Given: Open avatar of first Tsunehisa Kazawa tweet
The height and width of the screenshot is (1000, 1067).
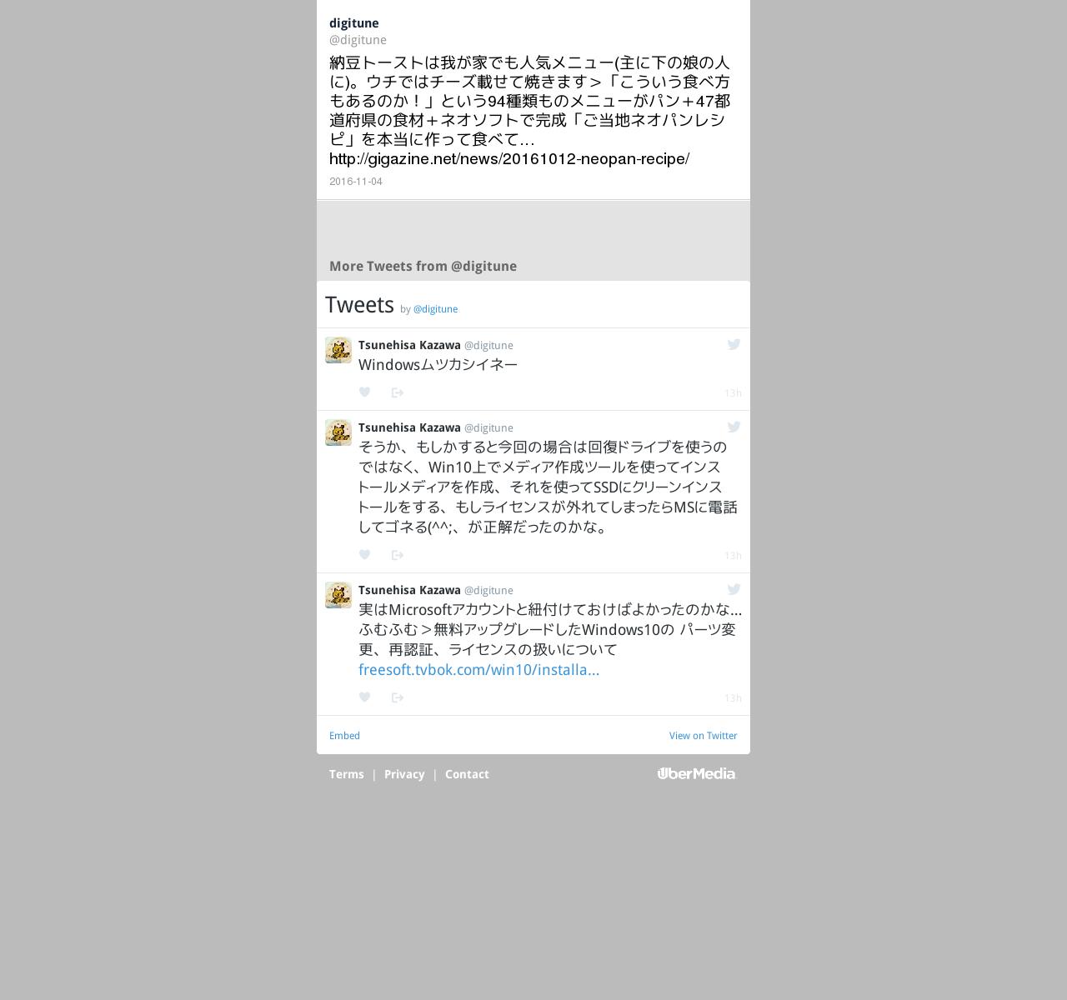Looking at the screenshot, I should pyautogui.click(x=338, y=350).
